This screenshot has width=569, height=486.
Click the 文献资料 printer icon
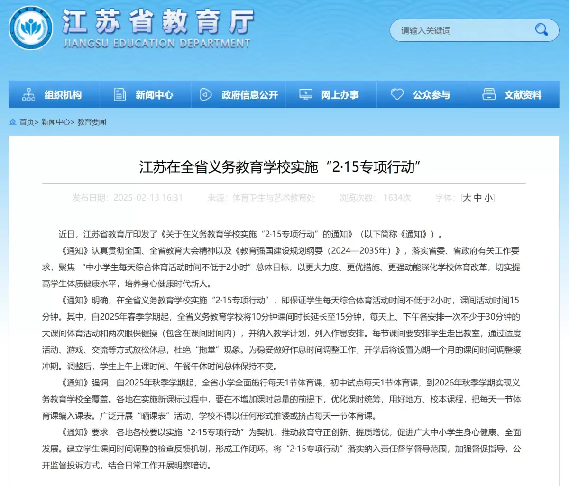489,95
